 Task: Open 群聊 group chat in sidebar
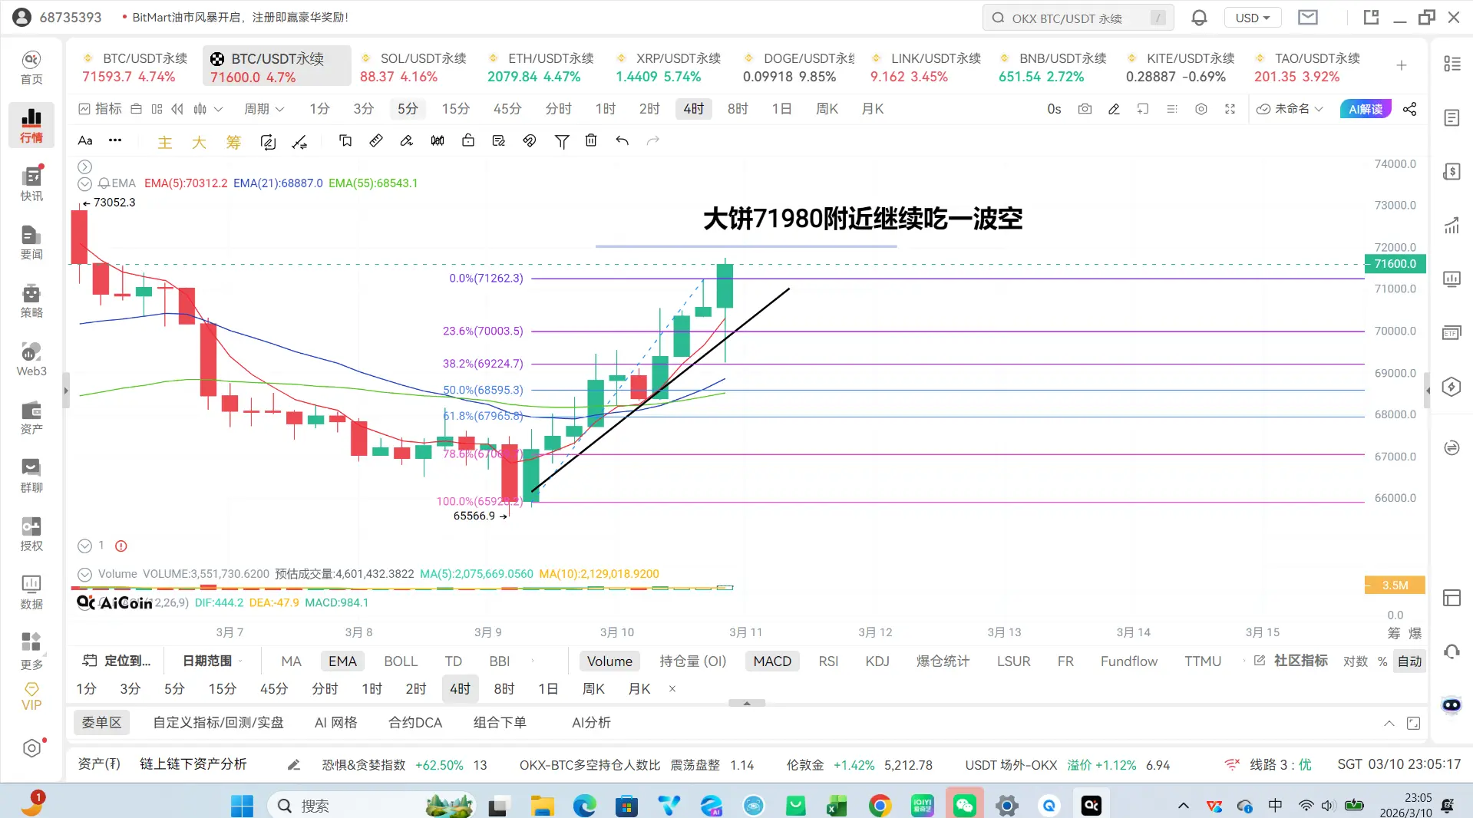click(31, 476)
